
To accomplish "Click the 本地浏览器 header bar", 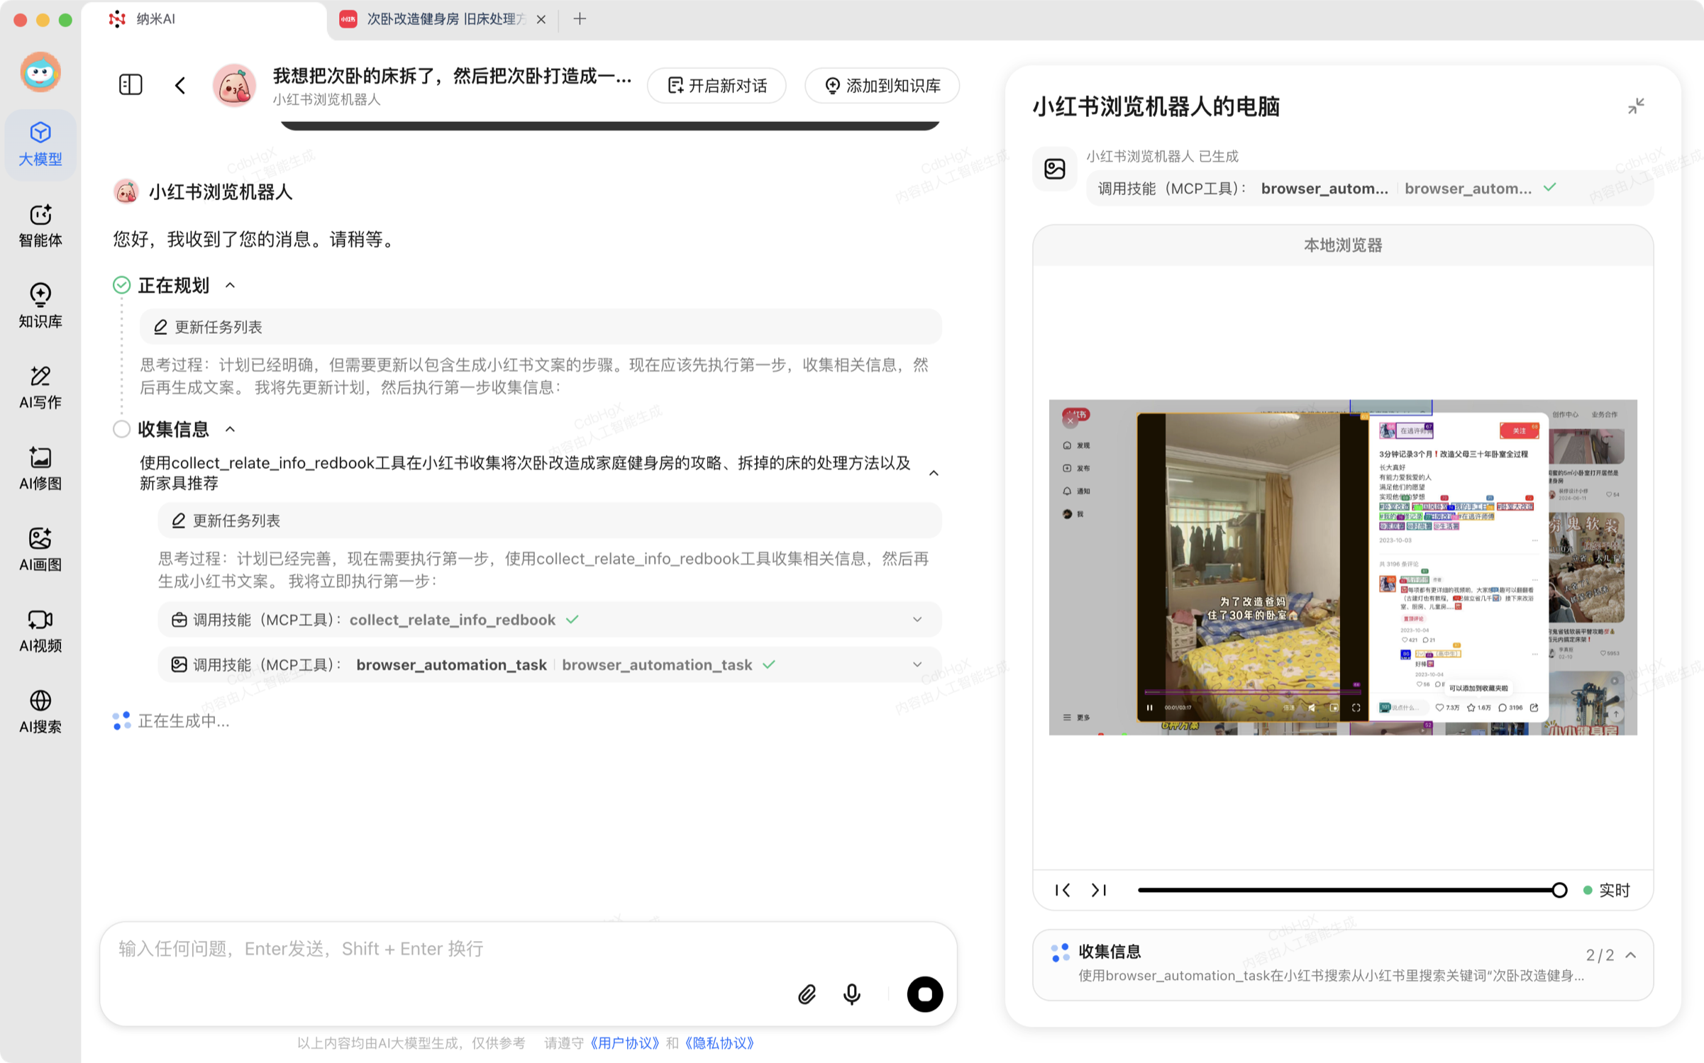I will click(1343, 245).
